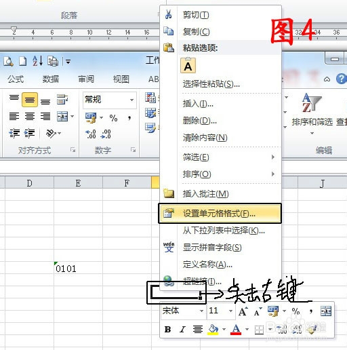The height and width of the screenshot is (350, 347).
Task: Apply yellow fill color in mini toolbar
Action: [213, 330]
